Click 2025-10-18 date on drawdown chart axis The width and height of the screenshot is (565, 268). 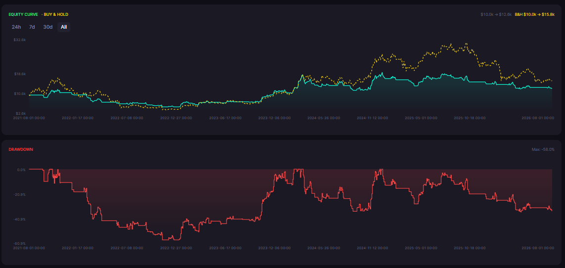click(470, 248)
